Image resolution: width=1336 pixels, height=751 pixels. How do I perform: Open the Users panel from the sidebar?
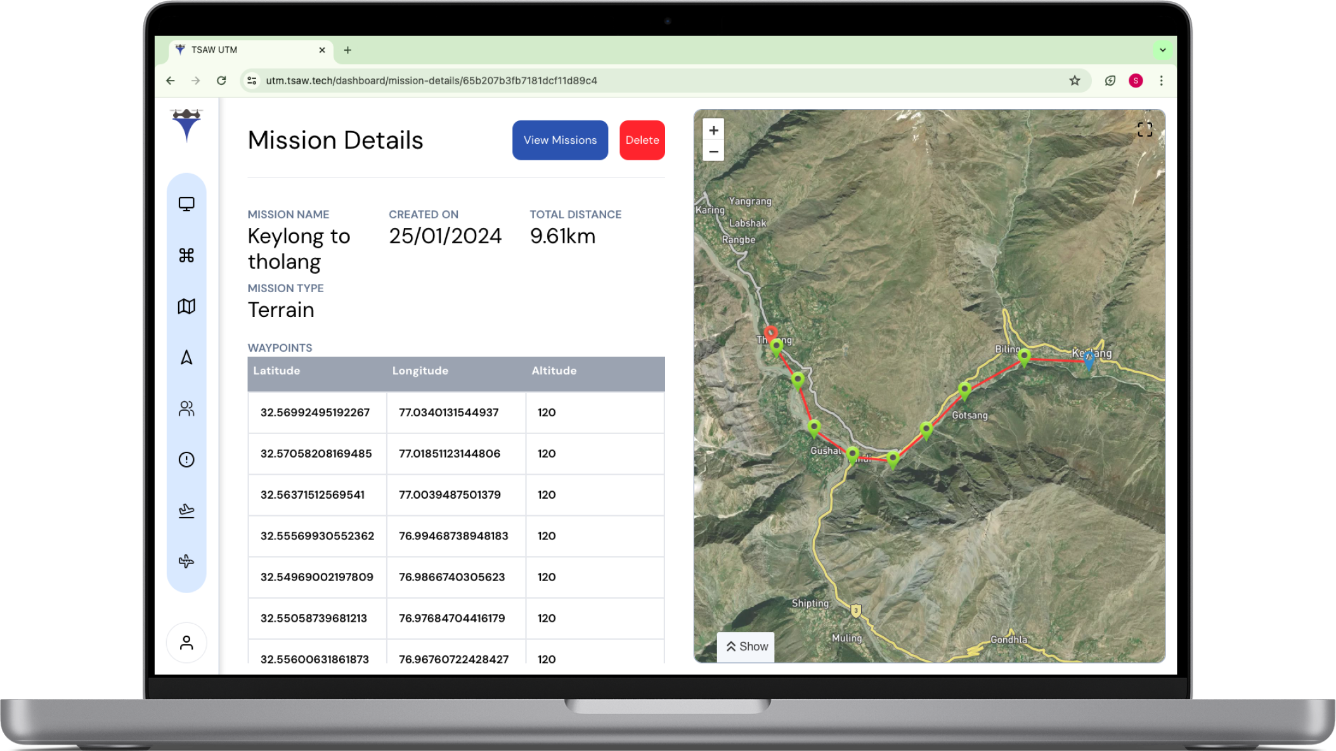186,409
